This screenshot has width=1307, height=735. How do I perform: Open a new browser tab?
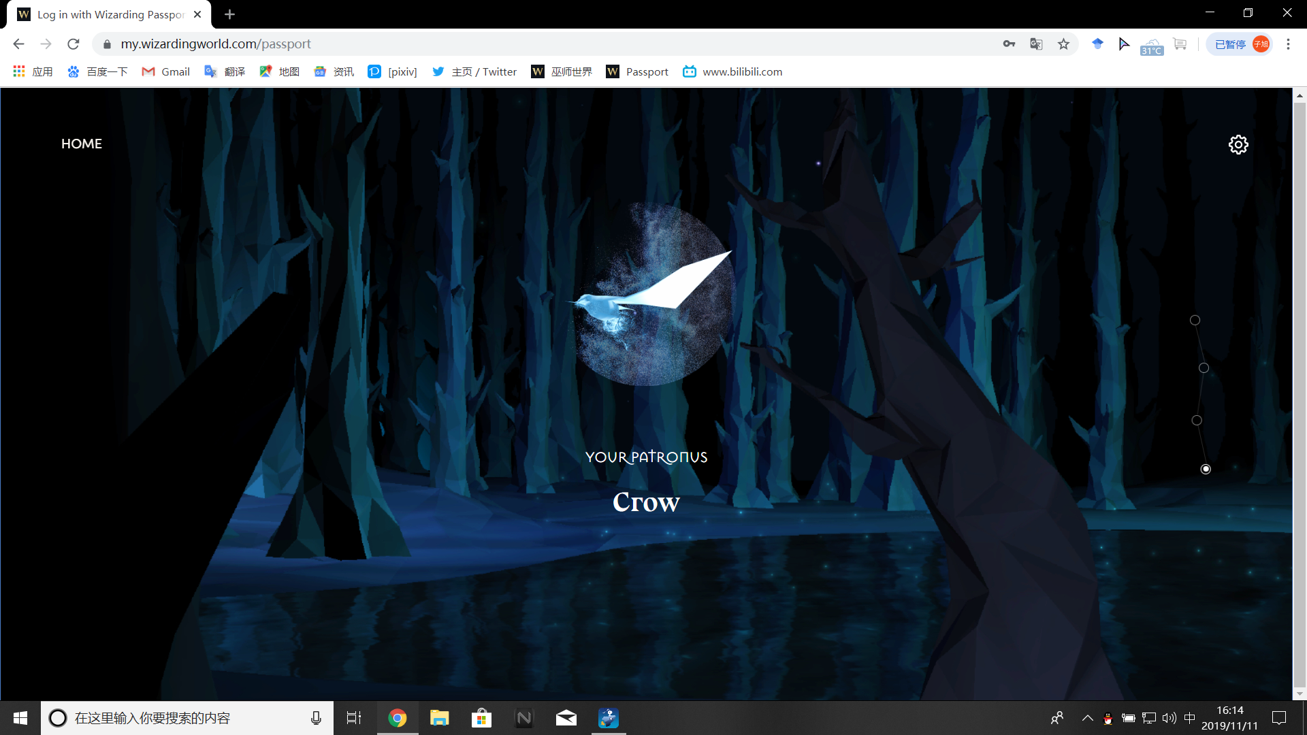[x=229, y=14]
